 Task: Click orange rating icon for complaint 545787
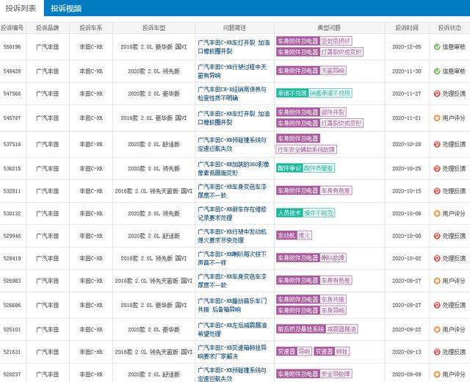(x=437, y=118)
